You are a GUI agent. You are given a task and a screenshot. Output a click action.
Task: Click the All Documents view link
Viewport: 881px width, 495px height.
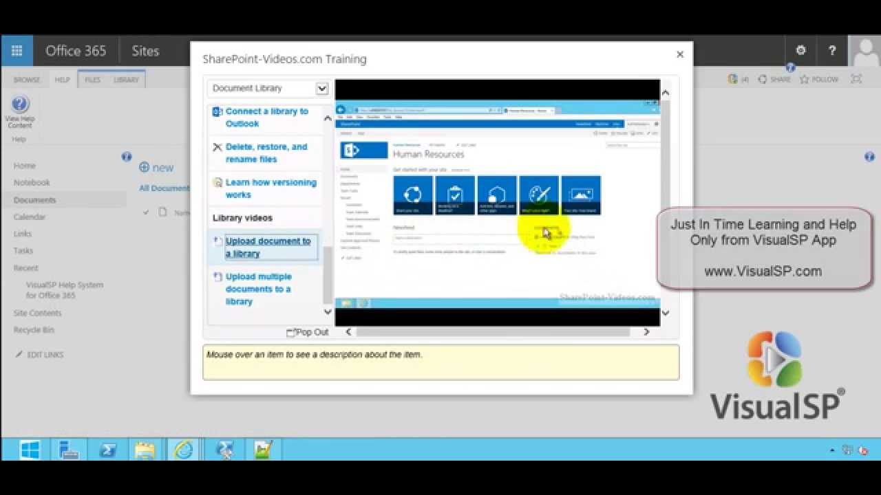164,188
